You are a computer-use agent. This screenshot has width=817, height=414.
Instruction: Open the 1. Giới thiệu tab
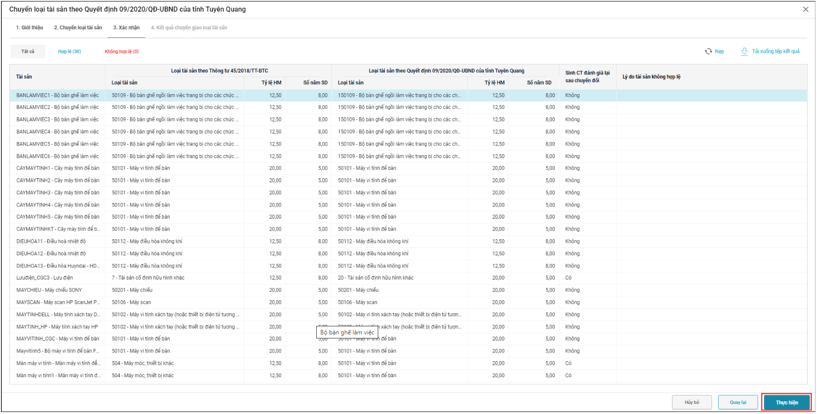pos(29,28)
